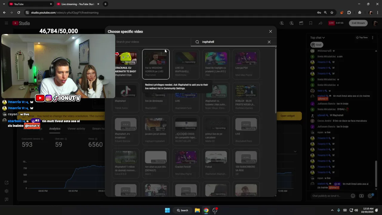Open the chat three-dot options menu
Image resolution: width=382 pixels, height=215 pixels.
click(x=372, y=38)
